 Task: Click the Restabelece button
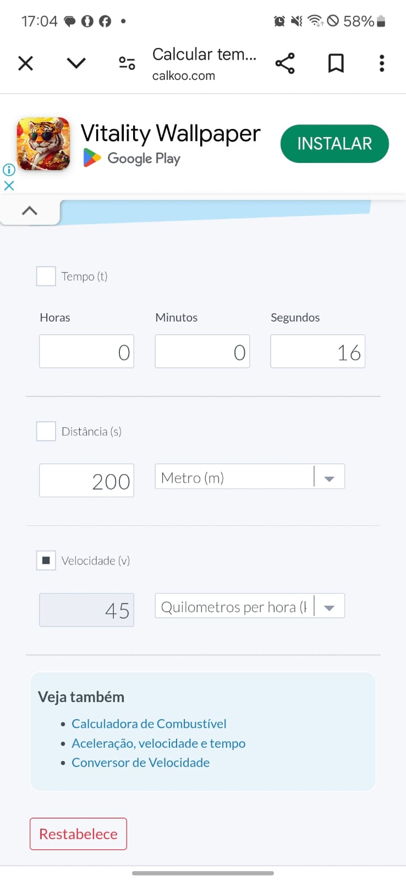(78, 834)
